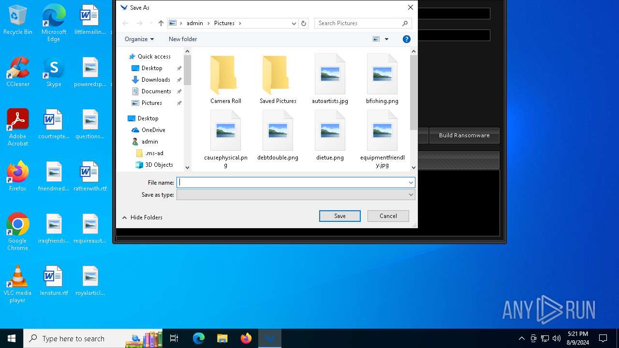Click Pictures in the address breadcrumb

[224, 23]
